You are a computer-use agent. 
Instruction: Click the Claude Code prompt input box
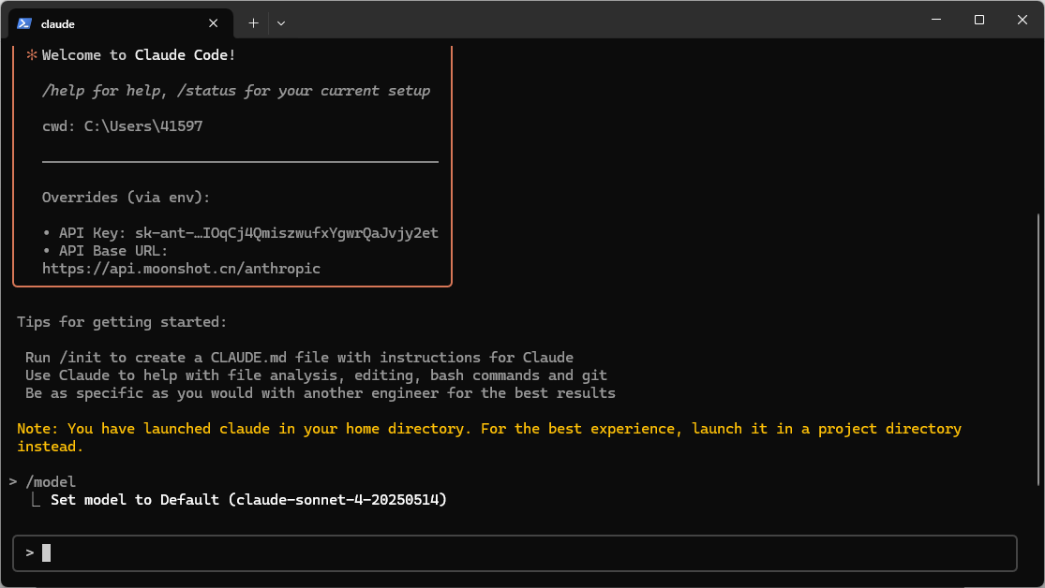515,552
